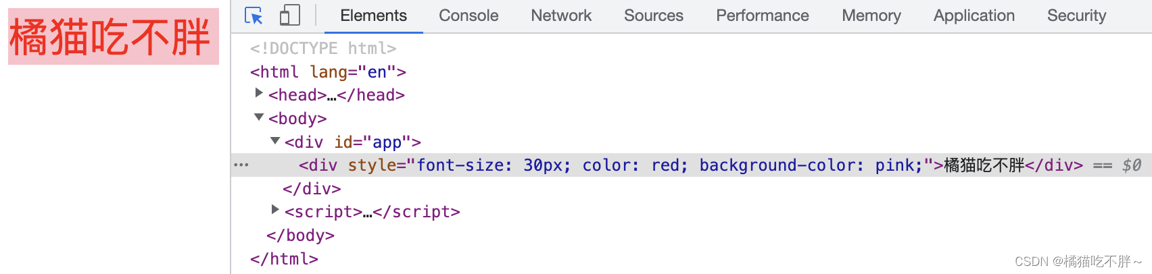
Task: Select the html lang="en" line
Action: click(328, 72)
